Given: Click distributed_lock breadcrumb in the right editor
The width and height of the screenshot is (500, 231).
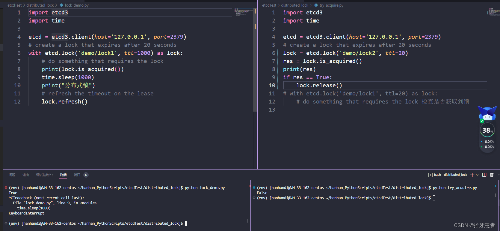Looking at the screenshot, I should tap(295, 5).
